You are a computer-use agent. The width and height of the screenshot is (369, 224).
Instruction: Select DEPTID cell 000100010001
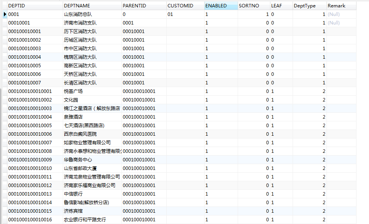35,31
